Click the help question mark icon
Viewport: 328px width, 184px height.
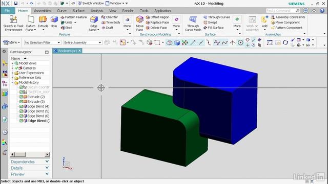pos(322,11)
